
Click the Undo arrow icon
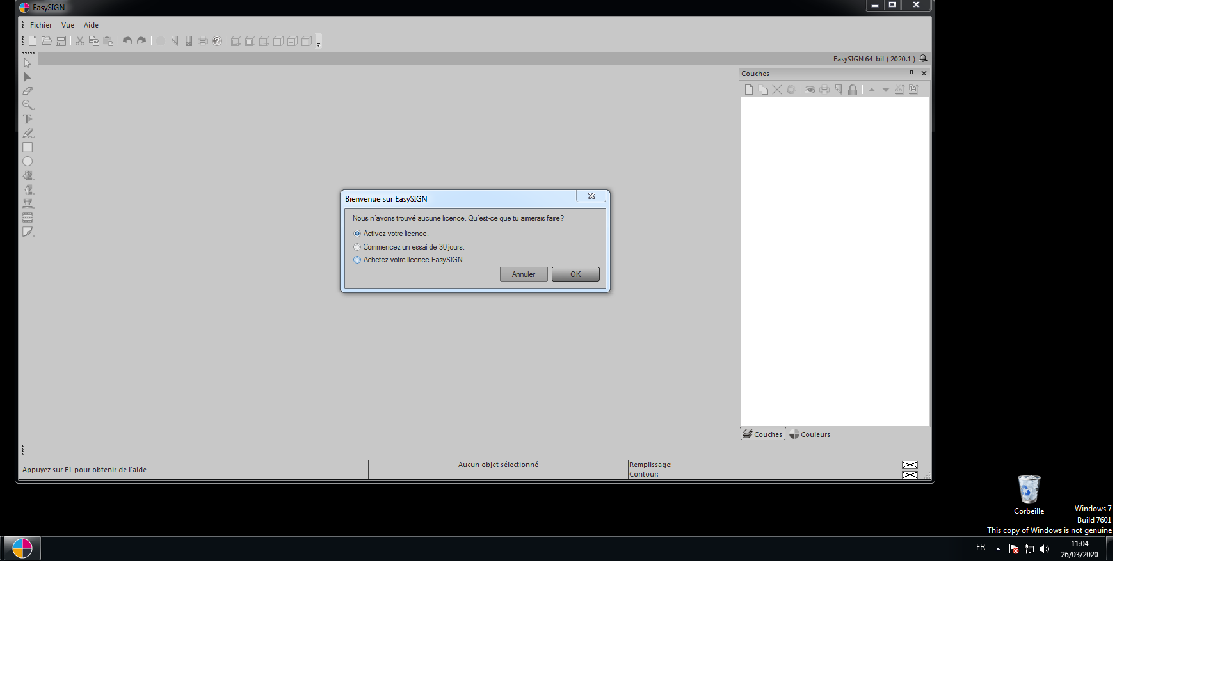click(x=127, y=41)
